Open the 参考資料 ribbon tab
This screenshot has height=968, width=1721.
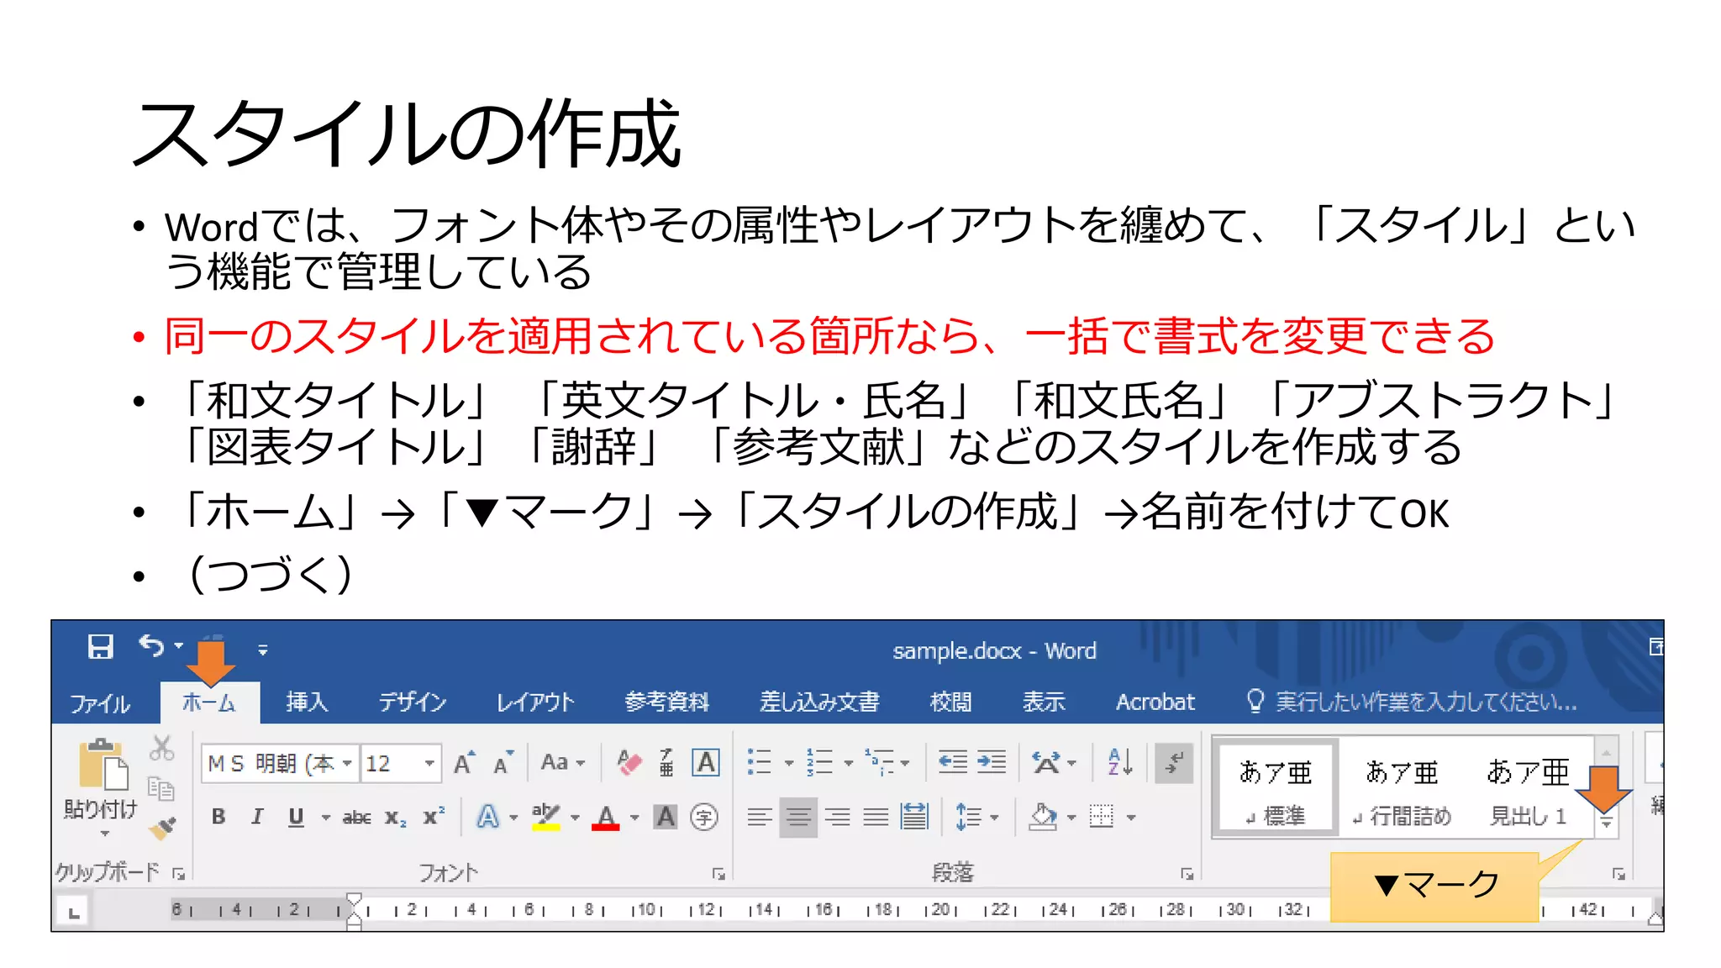[667, 702]
